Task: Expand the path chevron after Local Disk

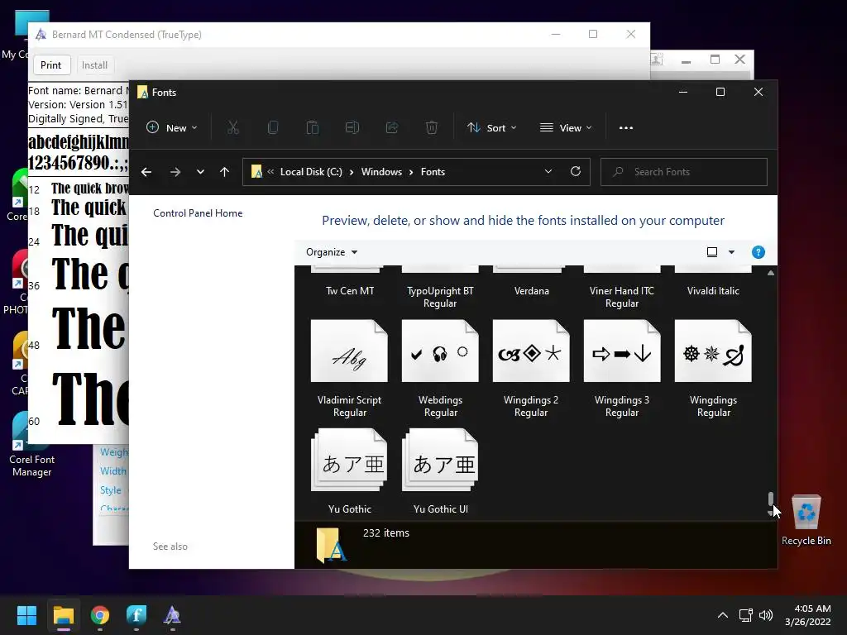Action: click(352, 172)
